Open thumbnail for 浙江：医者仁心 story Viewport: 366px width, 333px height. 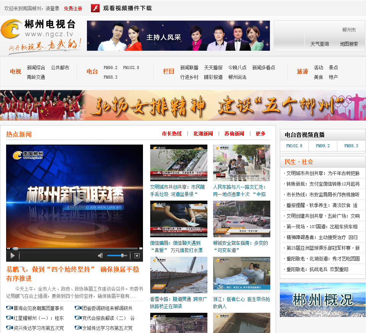coord(242,275)
